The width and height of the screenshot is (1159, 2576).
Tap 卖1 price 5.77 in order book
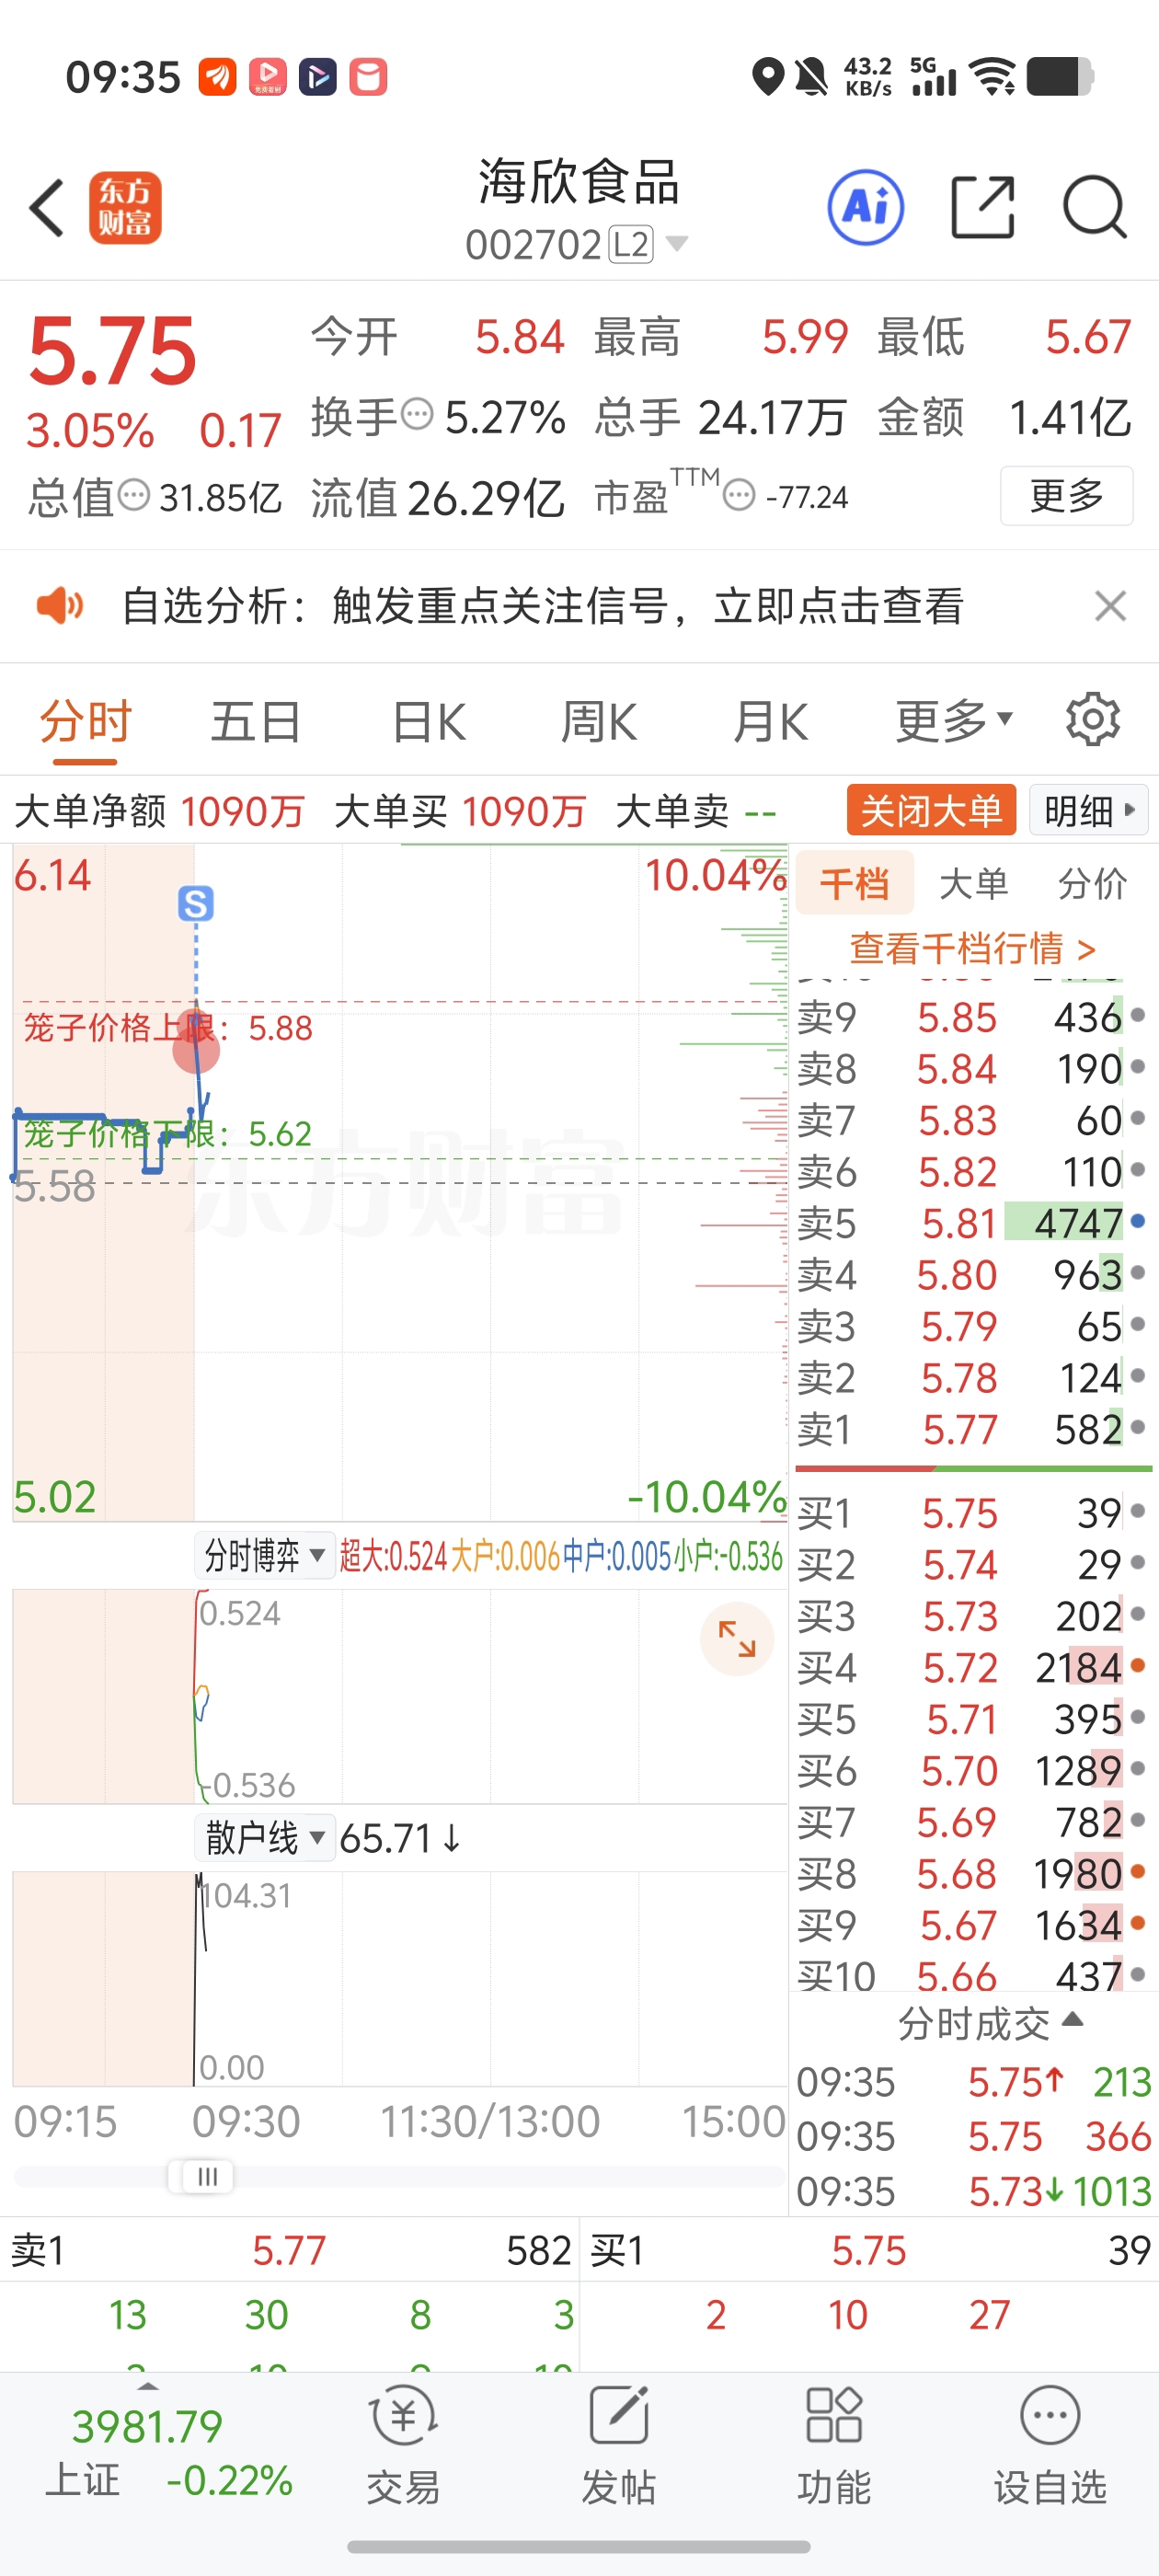(960, 1429)
